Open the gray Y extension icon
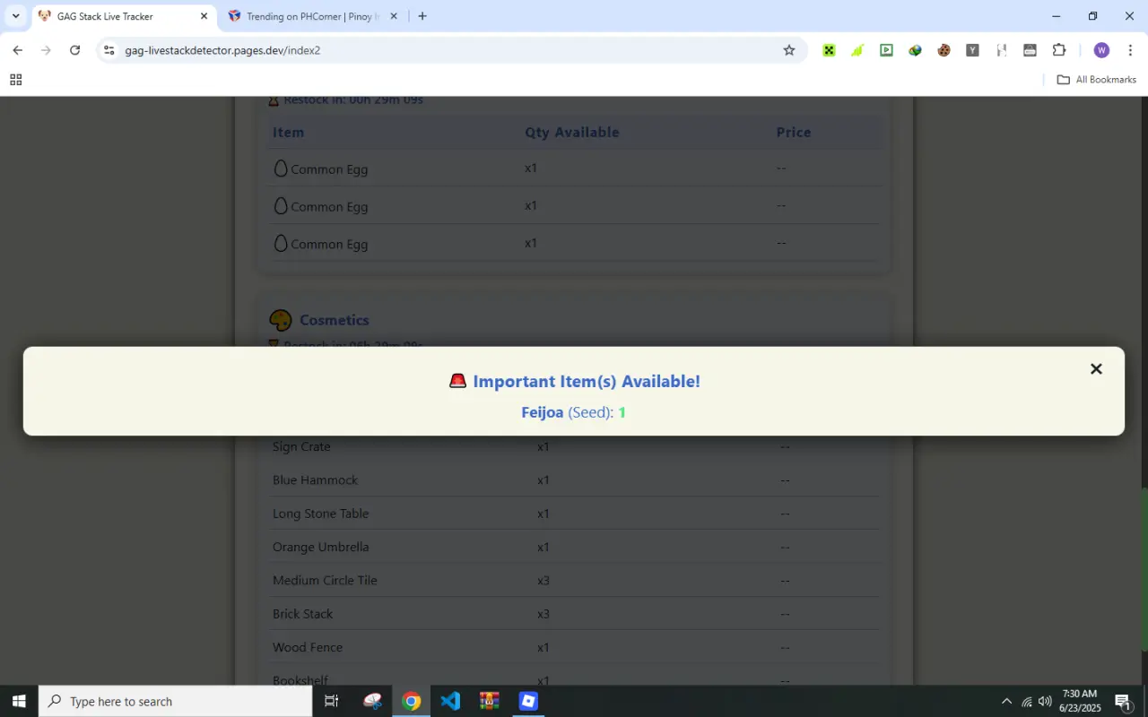This screenshot has width=1148, height=717. coord(972,50)
